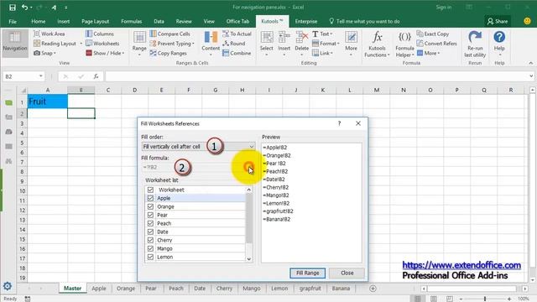Uncheck the Lemon worksheet checkbox

coord(150,257)
